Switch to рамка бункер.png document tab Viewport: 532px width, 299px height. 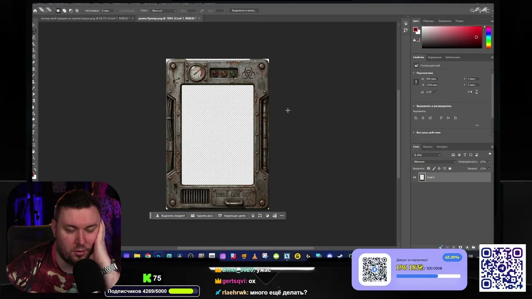coord(167,18)
